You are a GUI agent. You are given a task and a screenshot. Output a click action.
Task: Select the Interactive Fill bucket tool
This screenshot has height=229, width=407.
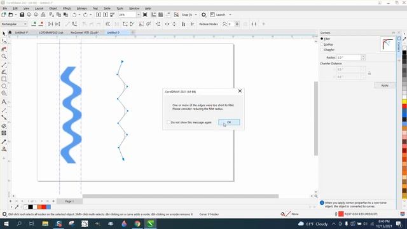coord(4,149)
